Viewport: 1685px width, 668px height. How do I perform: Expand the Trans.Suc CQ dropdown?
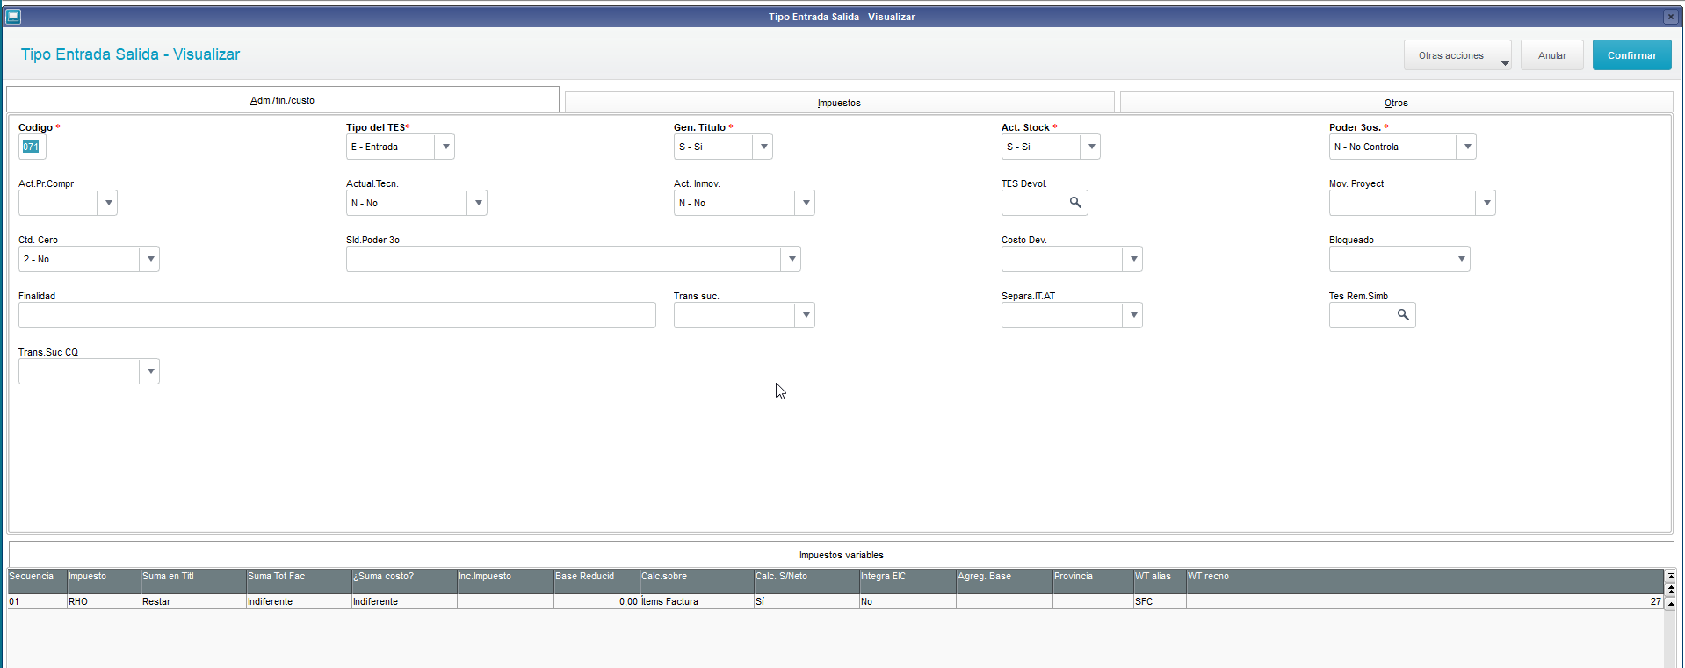150,371
